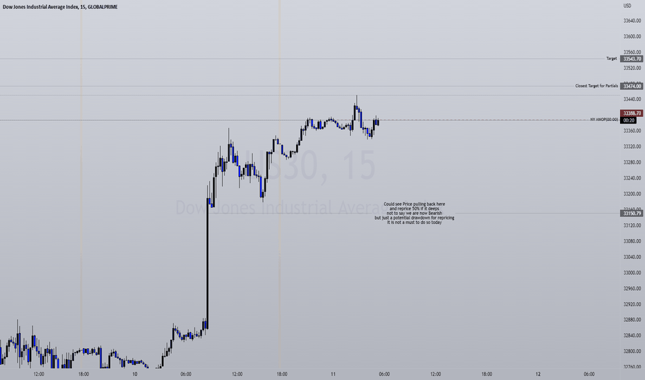The height and width of the screenshot is (380, 645).
Task: Select the Target price label 33543.70
Action: click(631, 59)
